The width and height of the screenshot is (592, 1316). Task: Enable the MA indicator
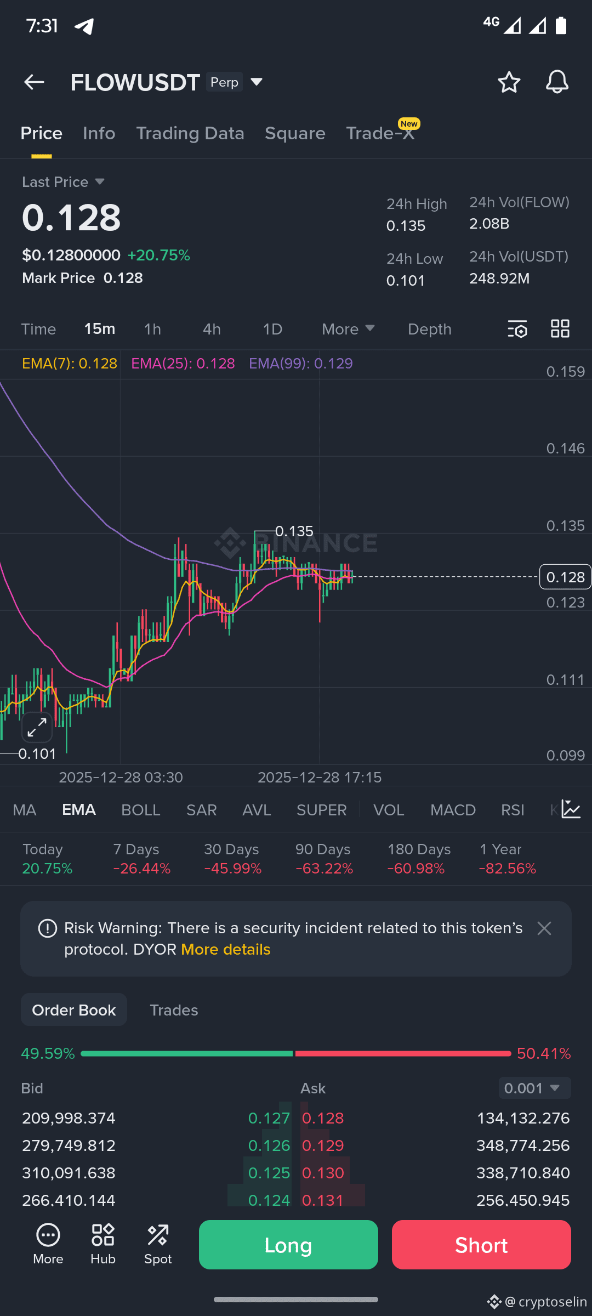point(25,810)
